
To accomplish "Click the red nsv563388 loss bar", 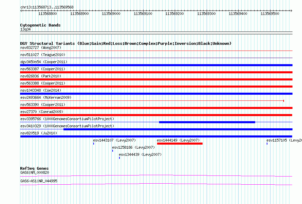I will coord(156,87).
